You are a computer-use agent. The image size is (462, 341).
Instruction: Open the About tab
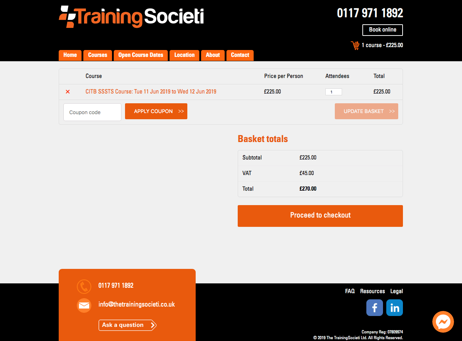click(x=213, y=55)
